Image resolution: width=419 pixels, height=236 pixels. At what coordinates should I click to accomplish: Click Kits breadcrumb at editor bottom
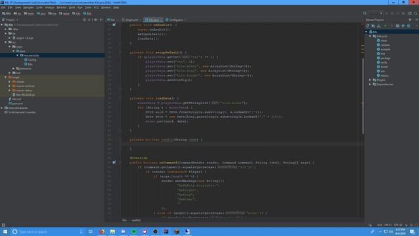click(124, 220)
